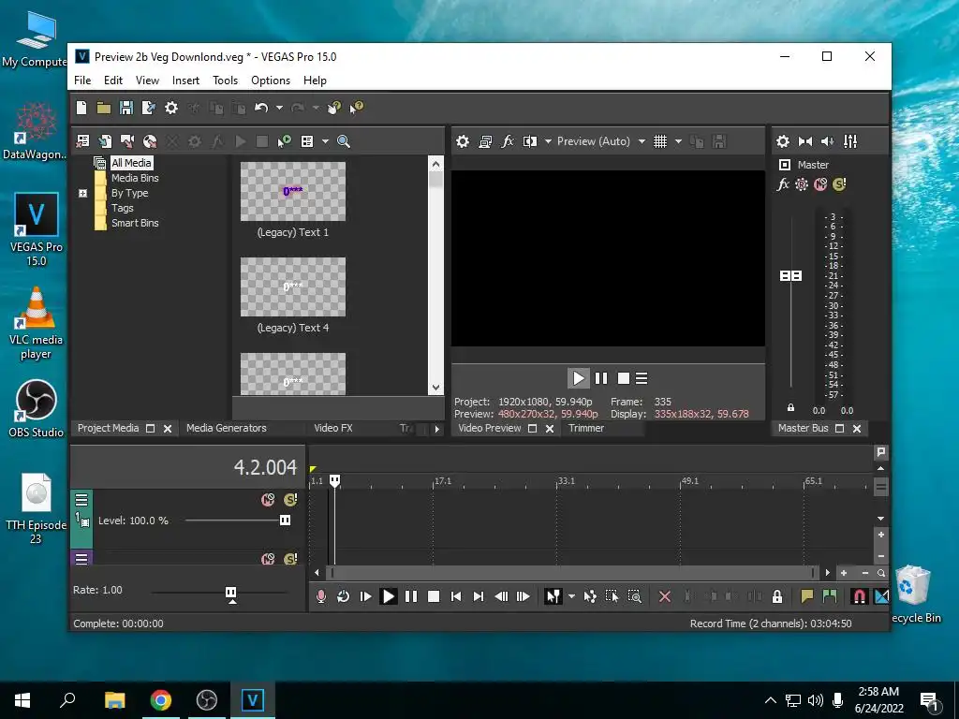Image resolution: width=959 pixels, height=719 pixels.
Task: Save the project with the floppy disk icon
Action: 126,108
